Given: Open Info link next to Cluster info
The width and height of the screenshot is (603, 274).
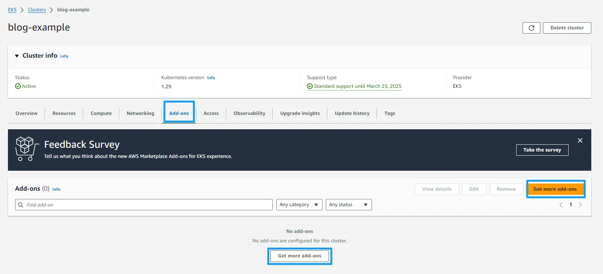Looking at the screenshot, I should (64, 56).
